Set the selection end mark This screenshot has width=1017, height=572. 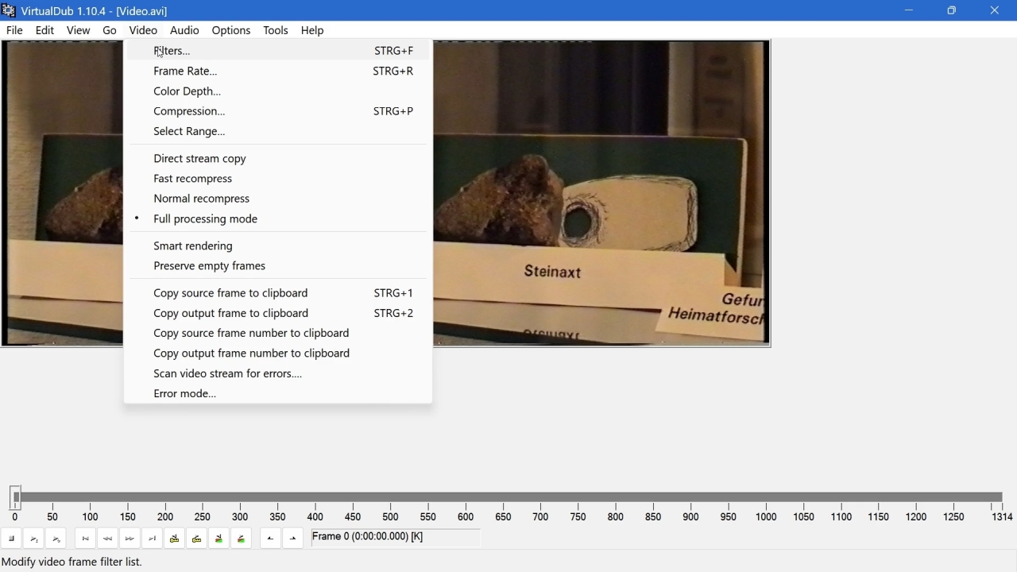[x=293, y=539]
